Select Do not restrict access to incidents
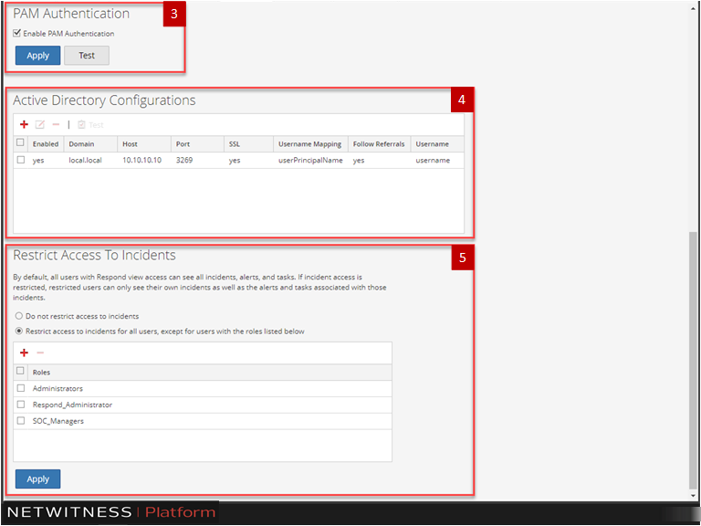This screenshot has height=526, width=701. pos(19,316)
